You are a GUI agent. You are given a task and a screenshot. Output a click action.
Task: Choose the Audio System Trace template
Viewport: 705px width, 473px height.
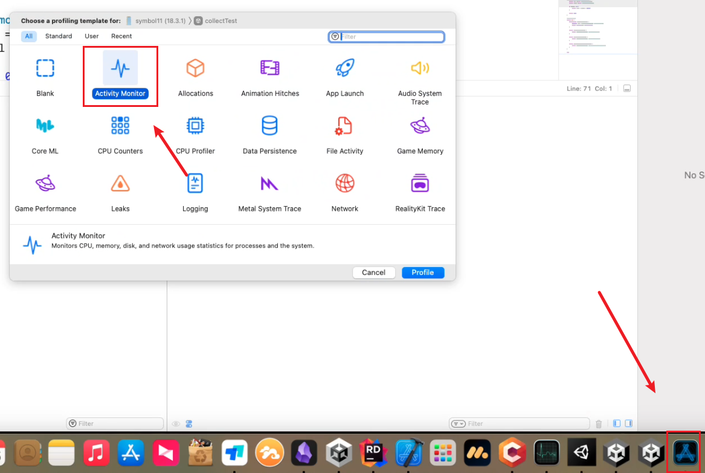pyautogui.click(x=420, y=81)
